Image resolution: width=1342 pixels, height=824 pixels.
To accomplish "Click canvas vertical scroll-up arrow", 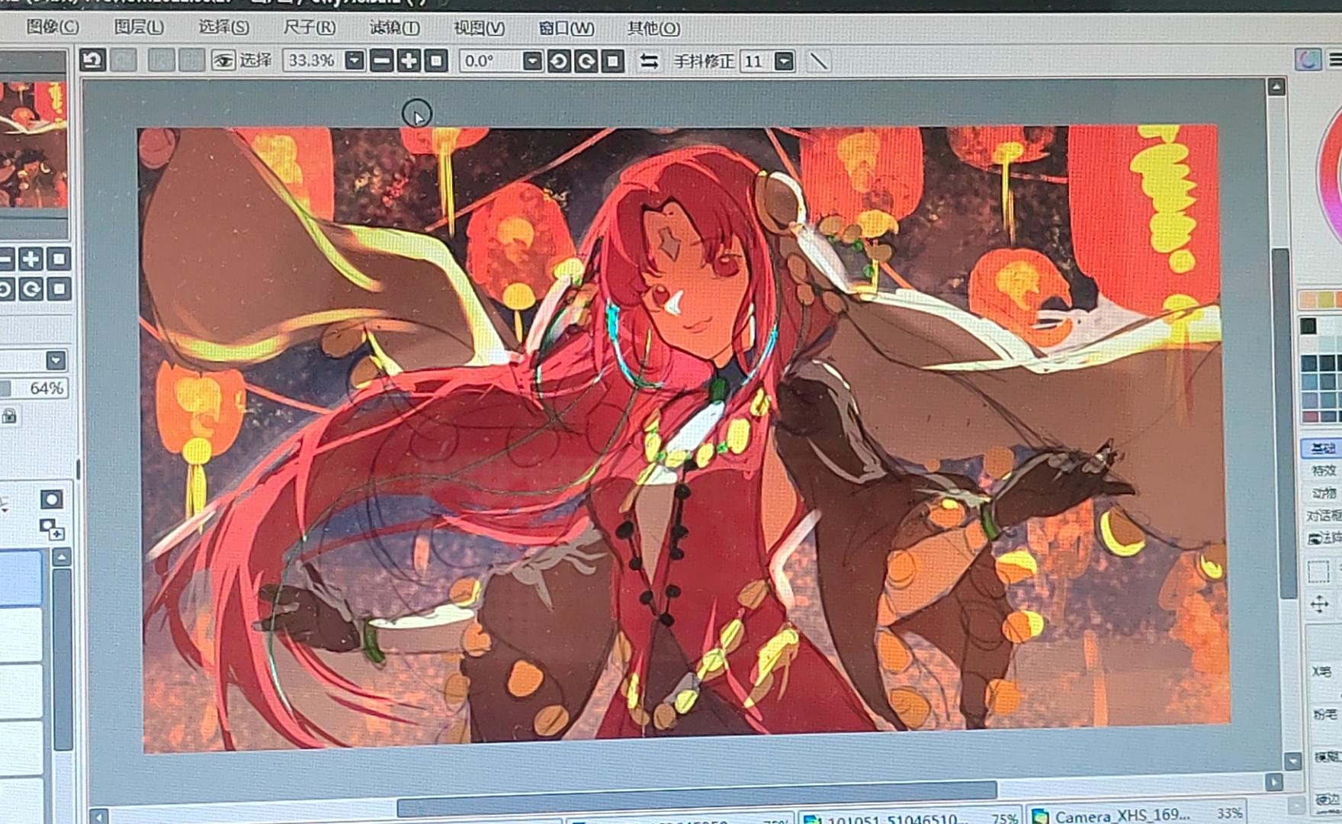I will click(x=1276, y=87).
